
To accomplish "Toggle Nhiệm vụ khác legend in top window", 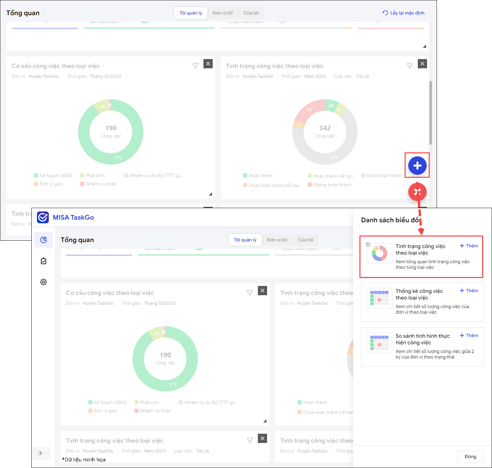I will (98, 184).
